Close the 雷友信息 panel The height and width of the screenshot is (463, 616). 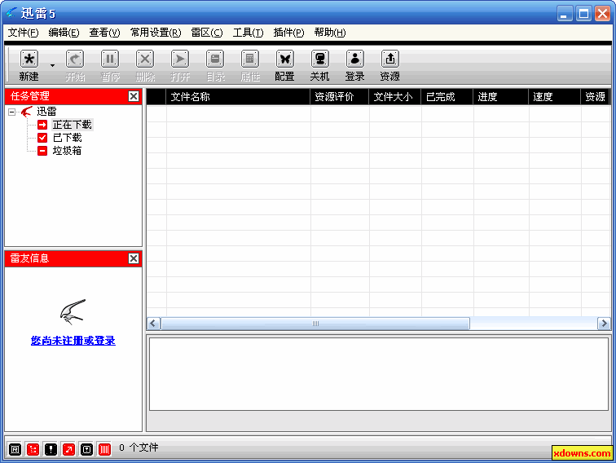click(134, 258)
